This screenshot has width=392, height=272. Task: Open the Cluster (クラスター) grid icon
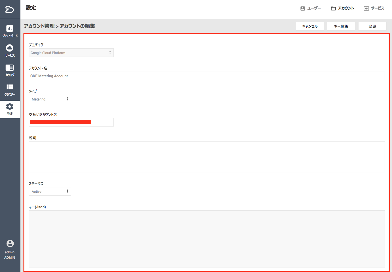[x=10, y=87]
